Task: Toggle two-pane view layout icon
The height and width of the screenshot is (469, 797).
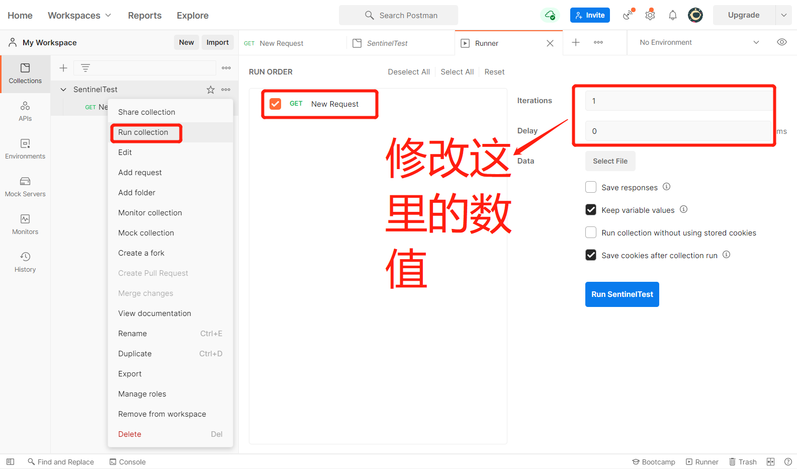Action: [x=770, y=462]
